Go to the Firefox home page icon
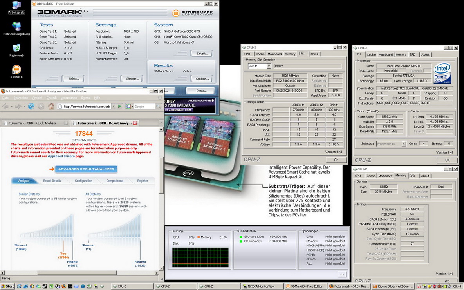This screenshot has height=290, width=464. coord(51,106)
